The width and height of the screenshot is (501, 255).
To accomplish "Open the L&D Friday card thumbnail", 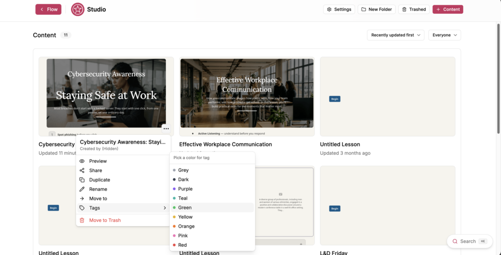I will tap(387, 205).
